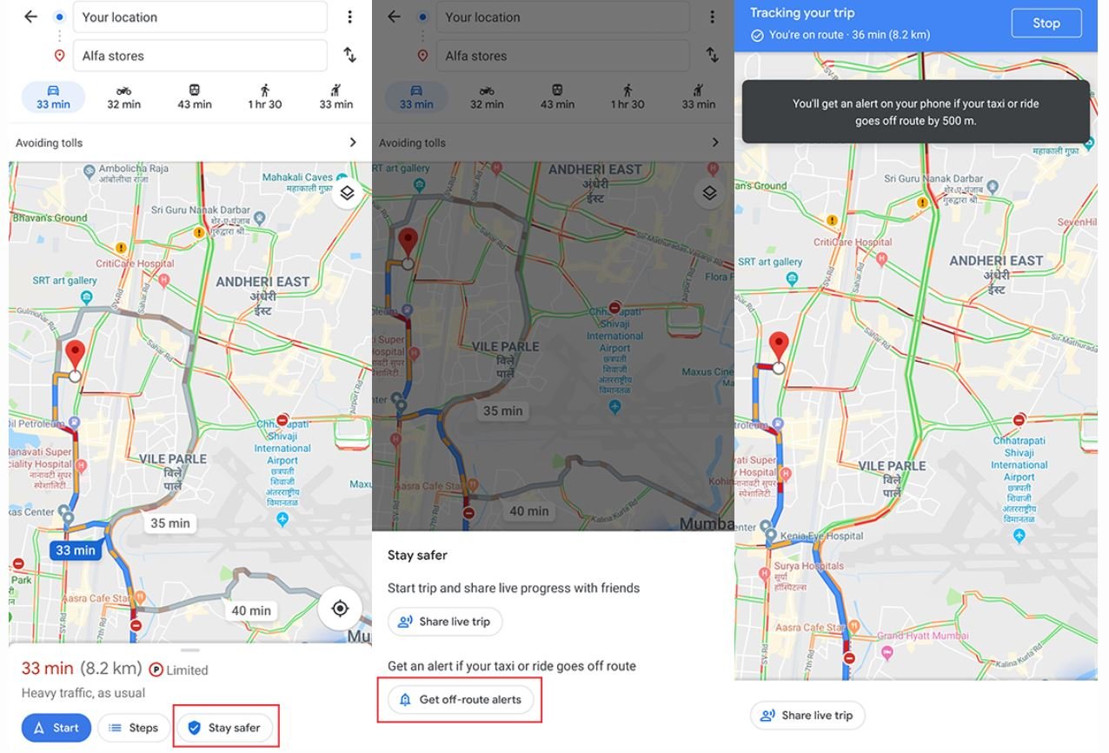Select the ride-hailing mode on the left panel
This screenshot has height=753, width=1109.
tap(335, 97)
